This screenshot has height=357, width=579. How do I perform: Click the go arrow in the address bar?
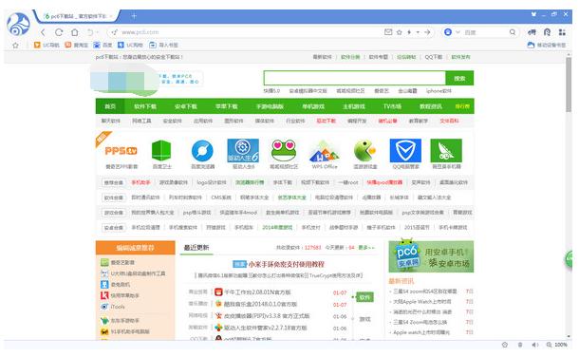click(x=427, y=32)
